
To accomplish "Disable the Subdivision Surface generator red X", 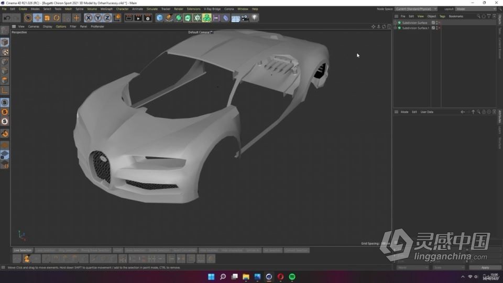I will tap(439, 23).
